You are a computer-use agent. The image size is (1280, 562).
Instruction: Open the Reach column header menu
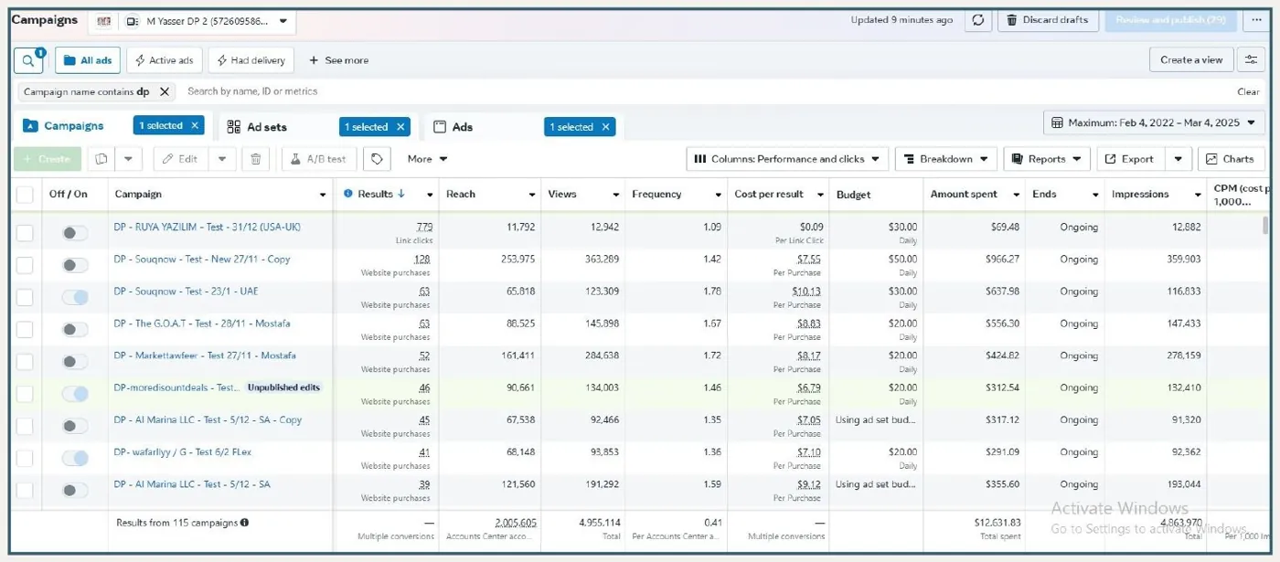(532, 195)
